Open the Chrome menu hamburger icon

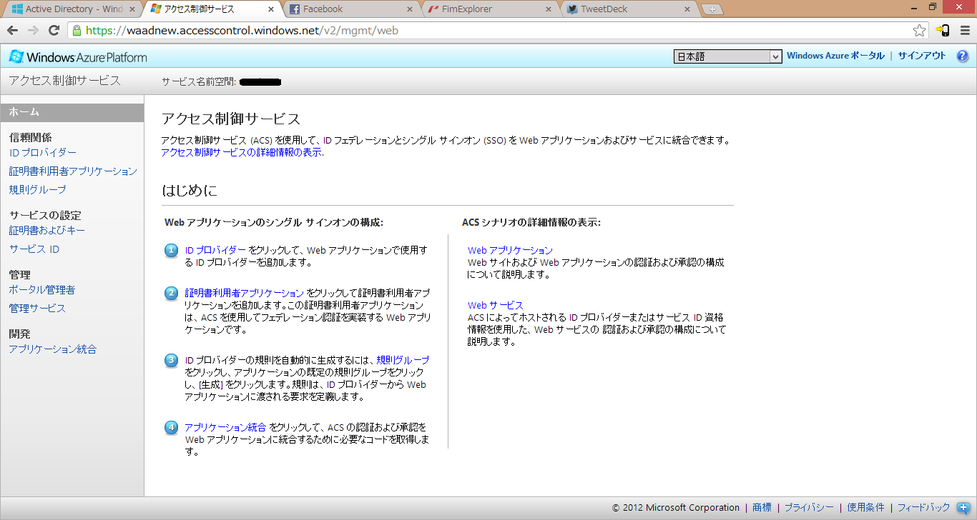965,31
